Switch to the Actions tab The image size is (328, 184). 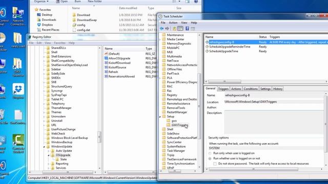pyautogui.click(x=236, y=89)
